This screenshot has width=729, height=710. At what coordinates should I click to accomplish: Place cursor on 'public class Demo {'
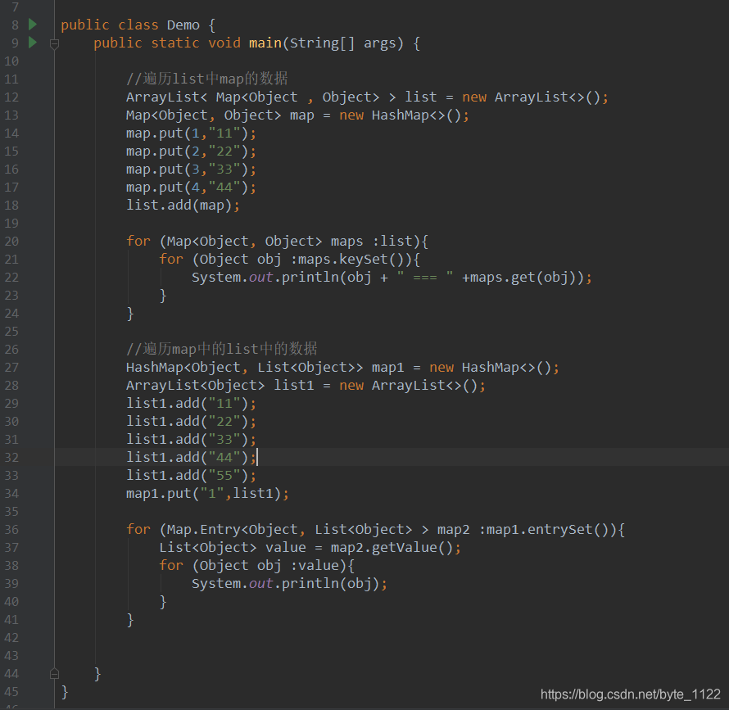pyautogui.click(x=138, y=25)
